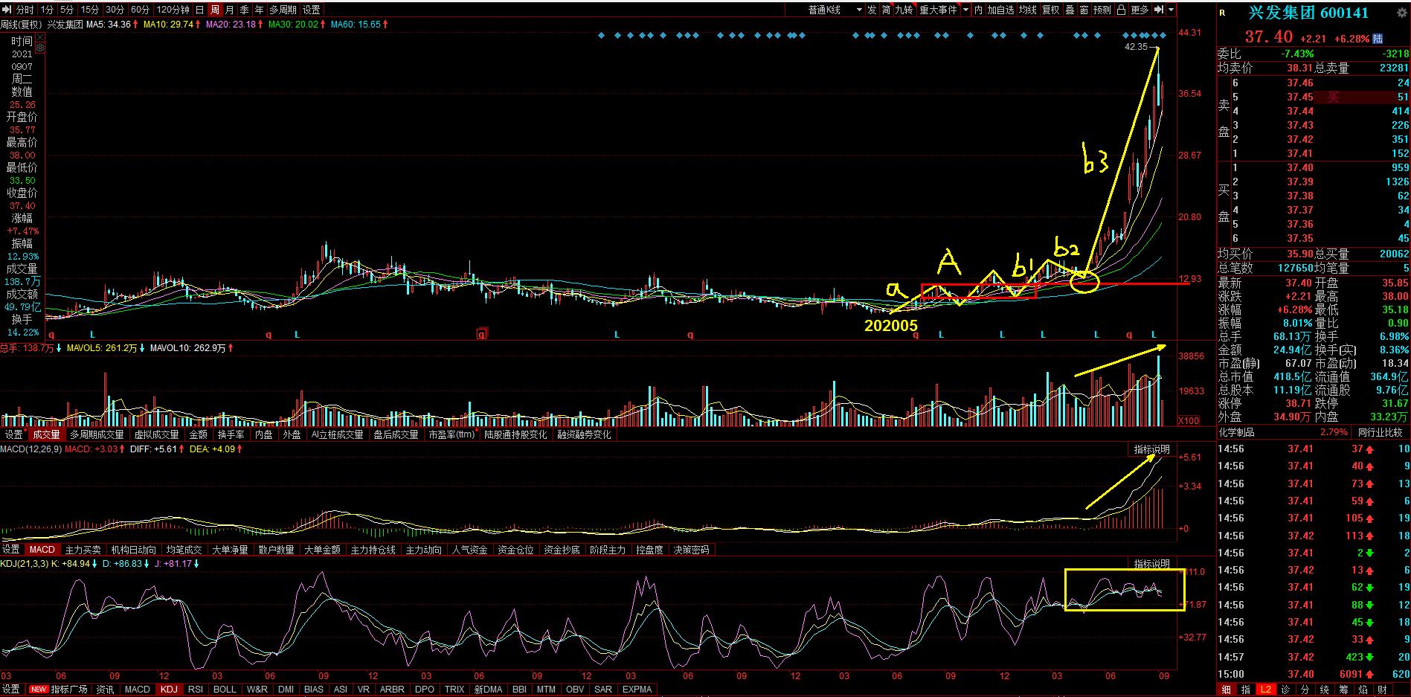
Task: Click the 内 toolbar icon
Action: (979, 10)
